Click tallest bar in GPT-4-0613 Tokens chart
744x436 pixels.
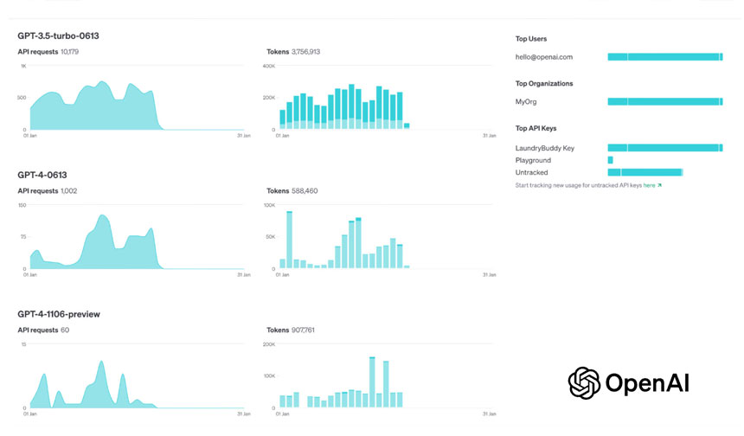[289, 240]
